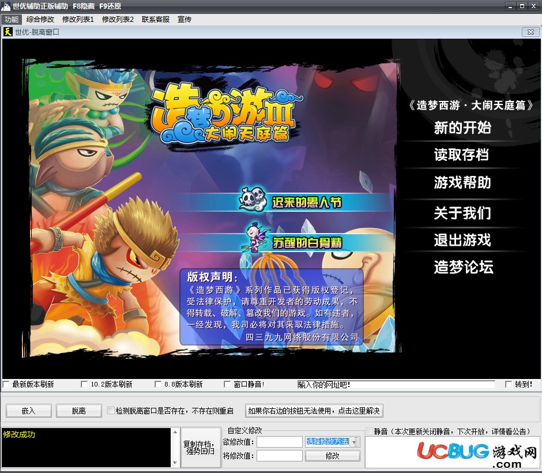
Task: Enable 检测脱离窗口是否存在 checkbox
Action: [111, 411]
